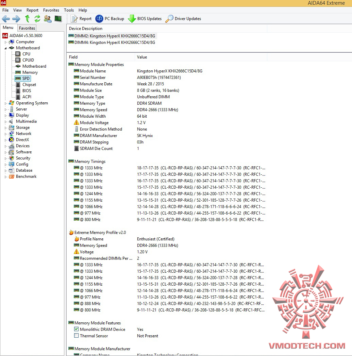Select DIMM2 Kingston HyperX device row
This screenshot has width=352, height=356.
[112, 36]
